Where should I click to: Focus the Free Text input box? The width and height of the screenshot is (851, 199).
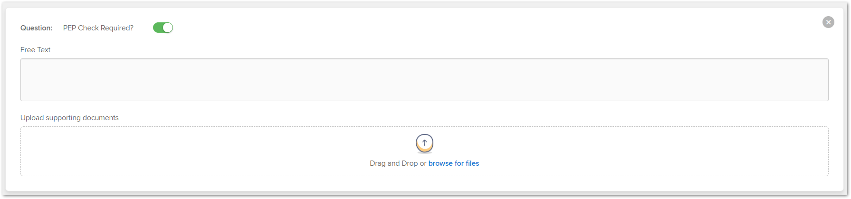pos(424,80)
